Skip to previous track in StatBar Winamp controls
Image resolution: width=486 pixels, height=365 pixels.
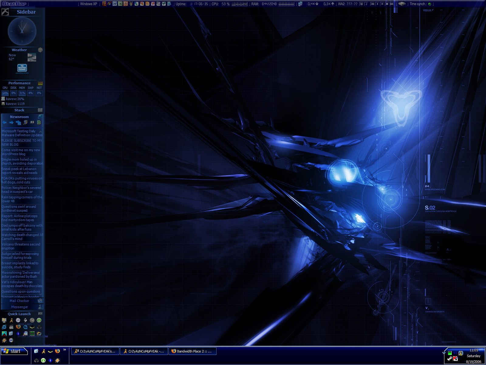tap(372, 4)
